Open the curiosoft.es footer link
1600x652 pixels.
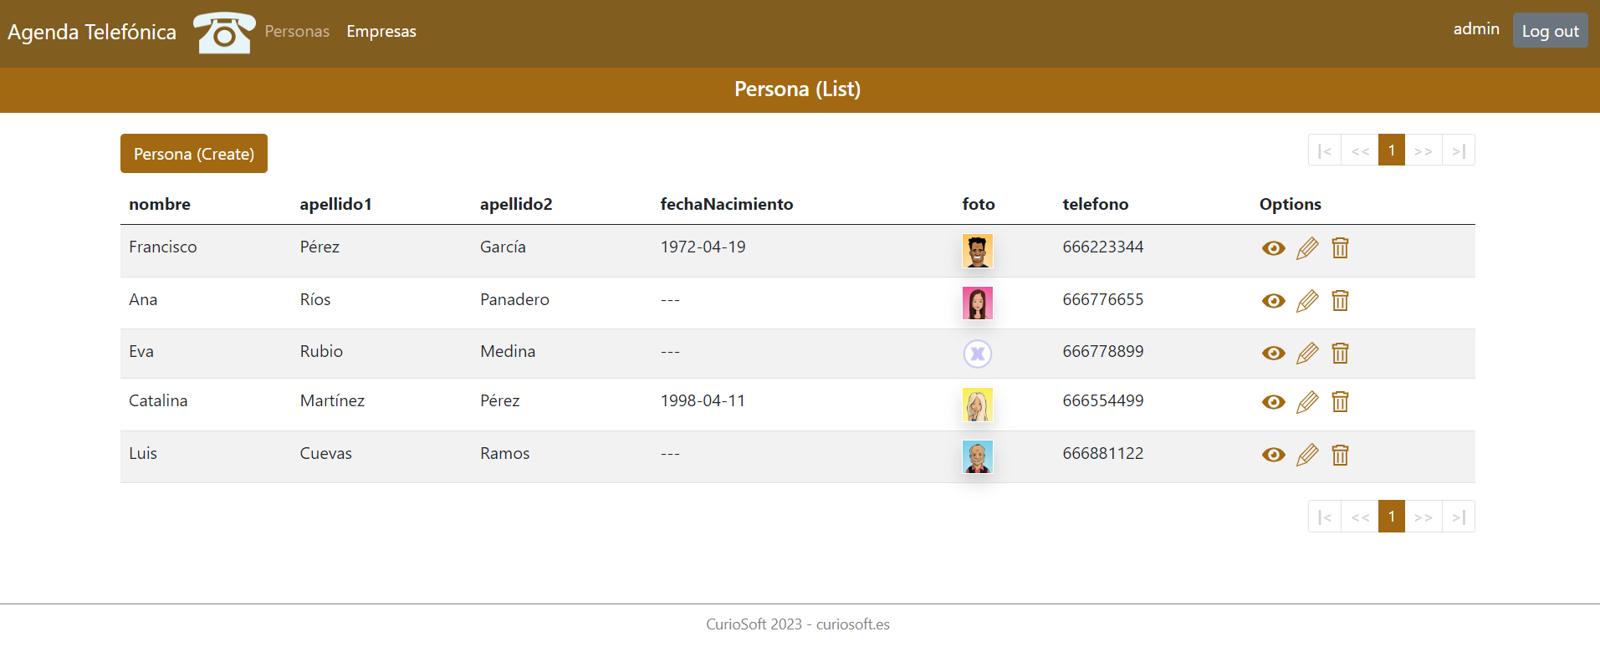point(852,624)
